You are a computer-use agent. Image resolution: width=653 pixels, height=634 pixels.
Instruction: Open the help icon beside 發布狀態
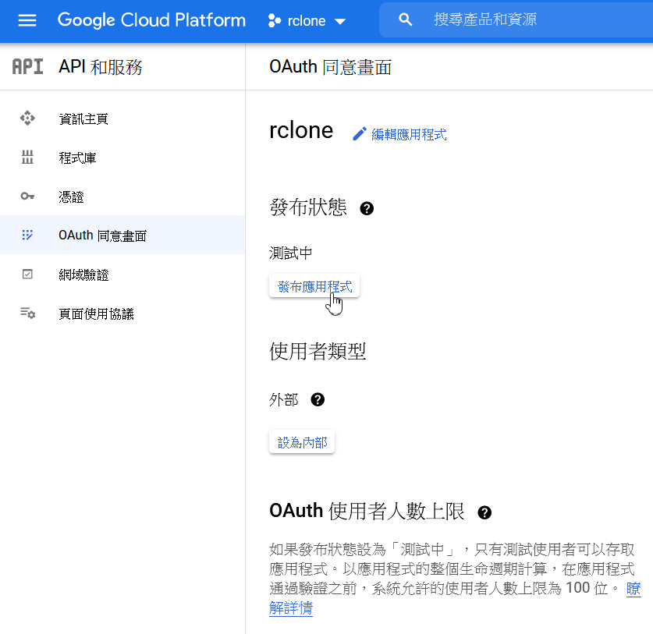pyautogui.click(x=367, y=208)
